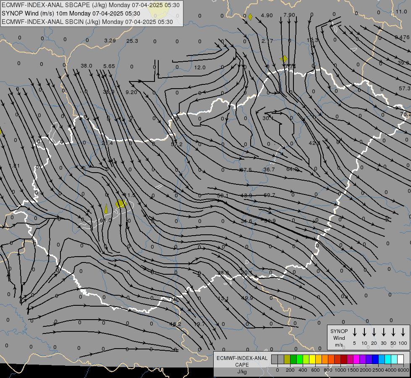Click the 38.0 CAPE value
This screenshot has height=378, width=411.
(86, 66)
